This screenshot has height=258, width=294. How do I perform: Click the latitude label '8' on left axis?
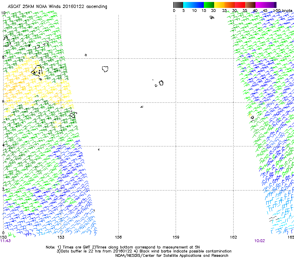[3, 57]
